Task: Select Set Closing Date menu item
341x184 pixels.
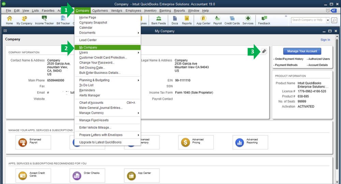Action: (x=108, y=68)
